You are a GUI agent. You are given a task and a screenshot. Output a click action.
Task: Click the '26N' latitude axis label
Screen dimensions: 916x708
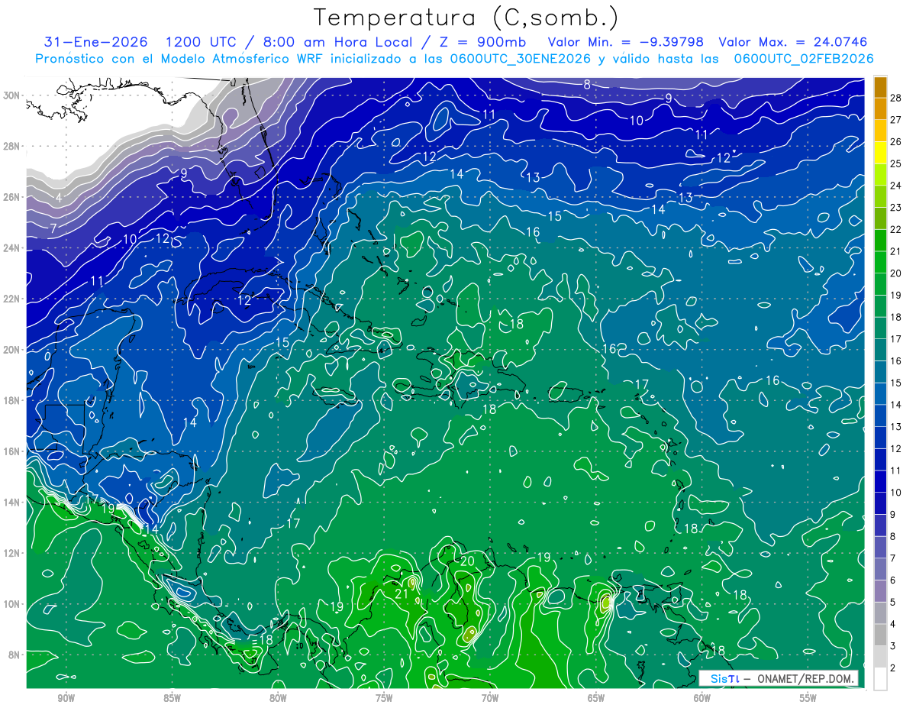(11, 197)
